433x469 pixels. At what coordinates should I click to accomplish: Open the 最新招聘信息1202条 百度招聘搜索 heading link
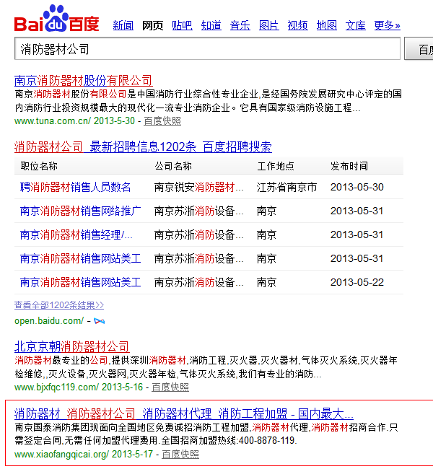point(143,147)
